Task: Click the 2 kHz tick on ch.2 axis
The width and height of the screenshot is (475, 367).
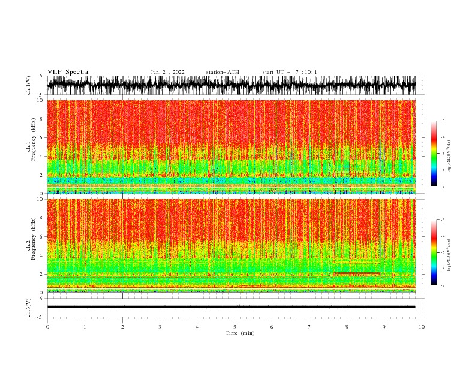Action: tap(41, 274)
